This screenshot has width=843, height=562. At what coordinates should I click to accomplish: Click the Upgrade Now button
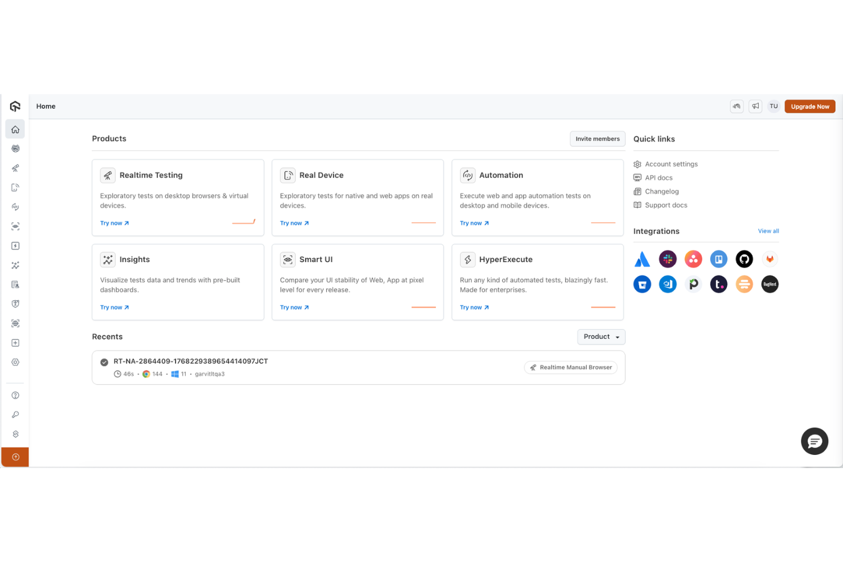point(810,106)
